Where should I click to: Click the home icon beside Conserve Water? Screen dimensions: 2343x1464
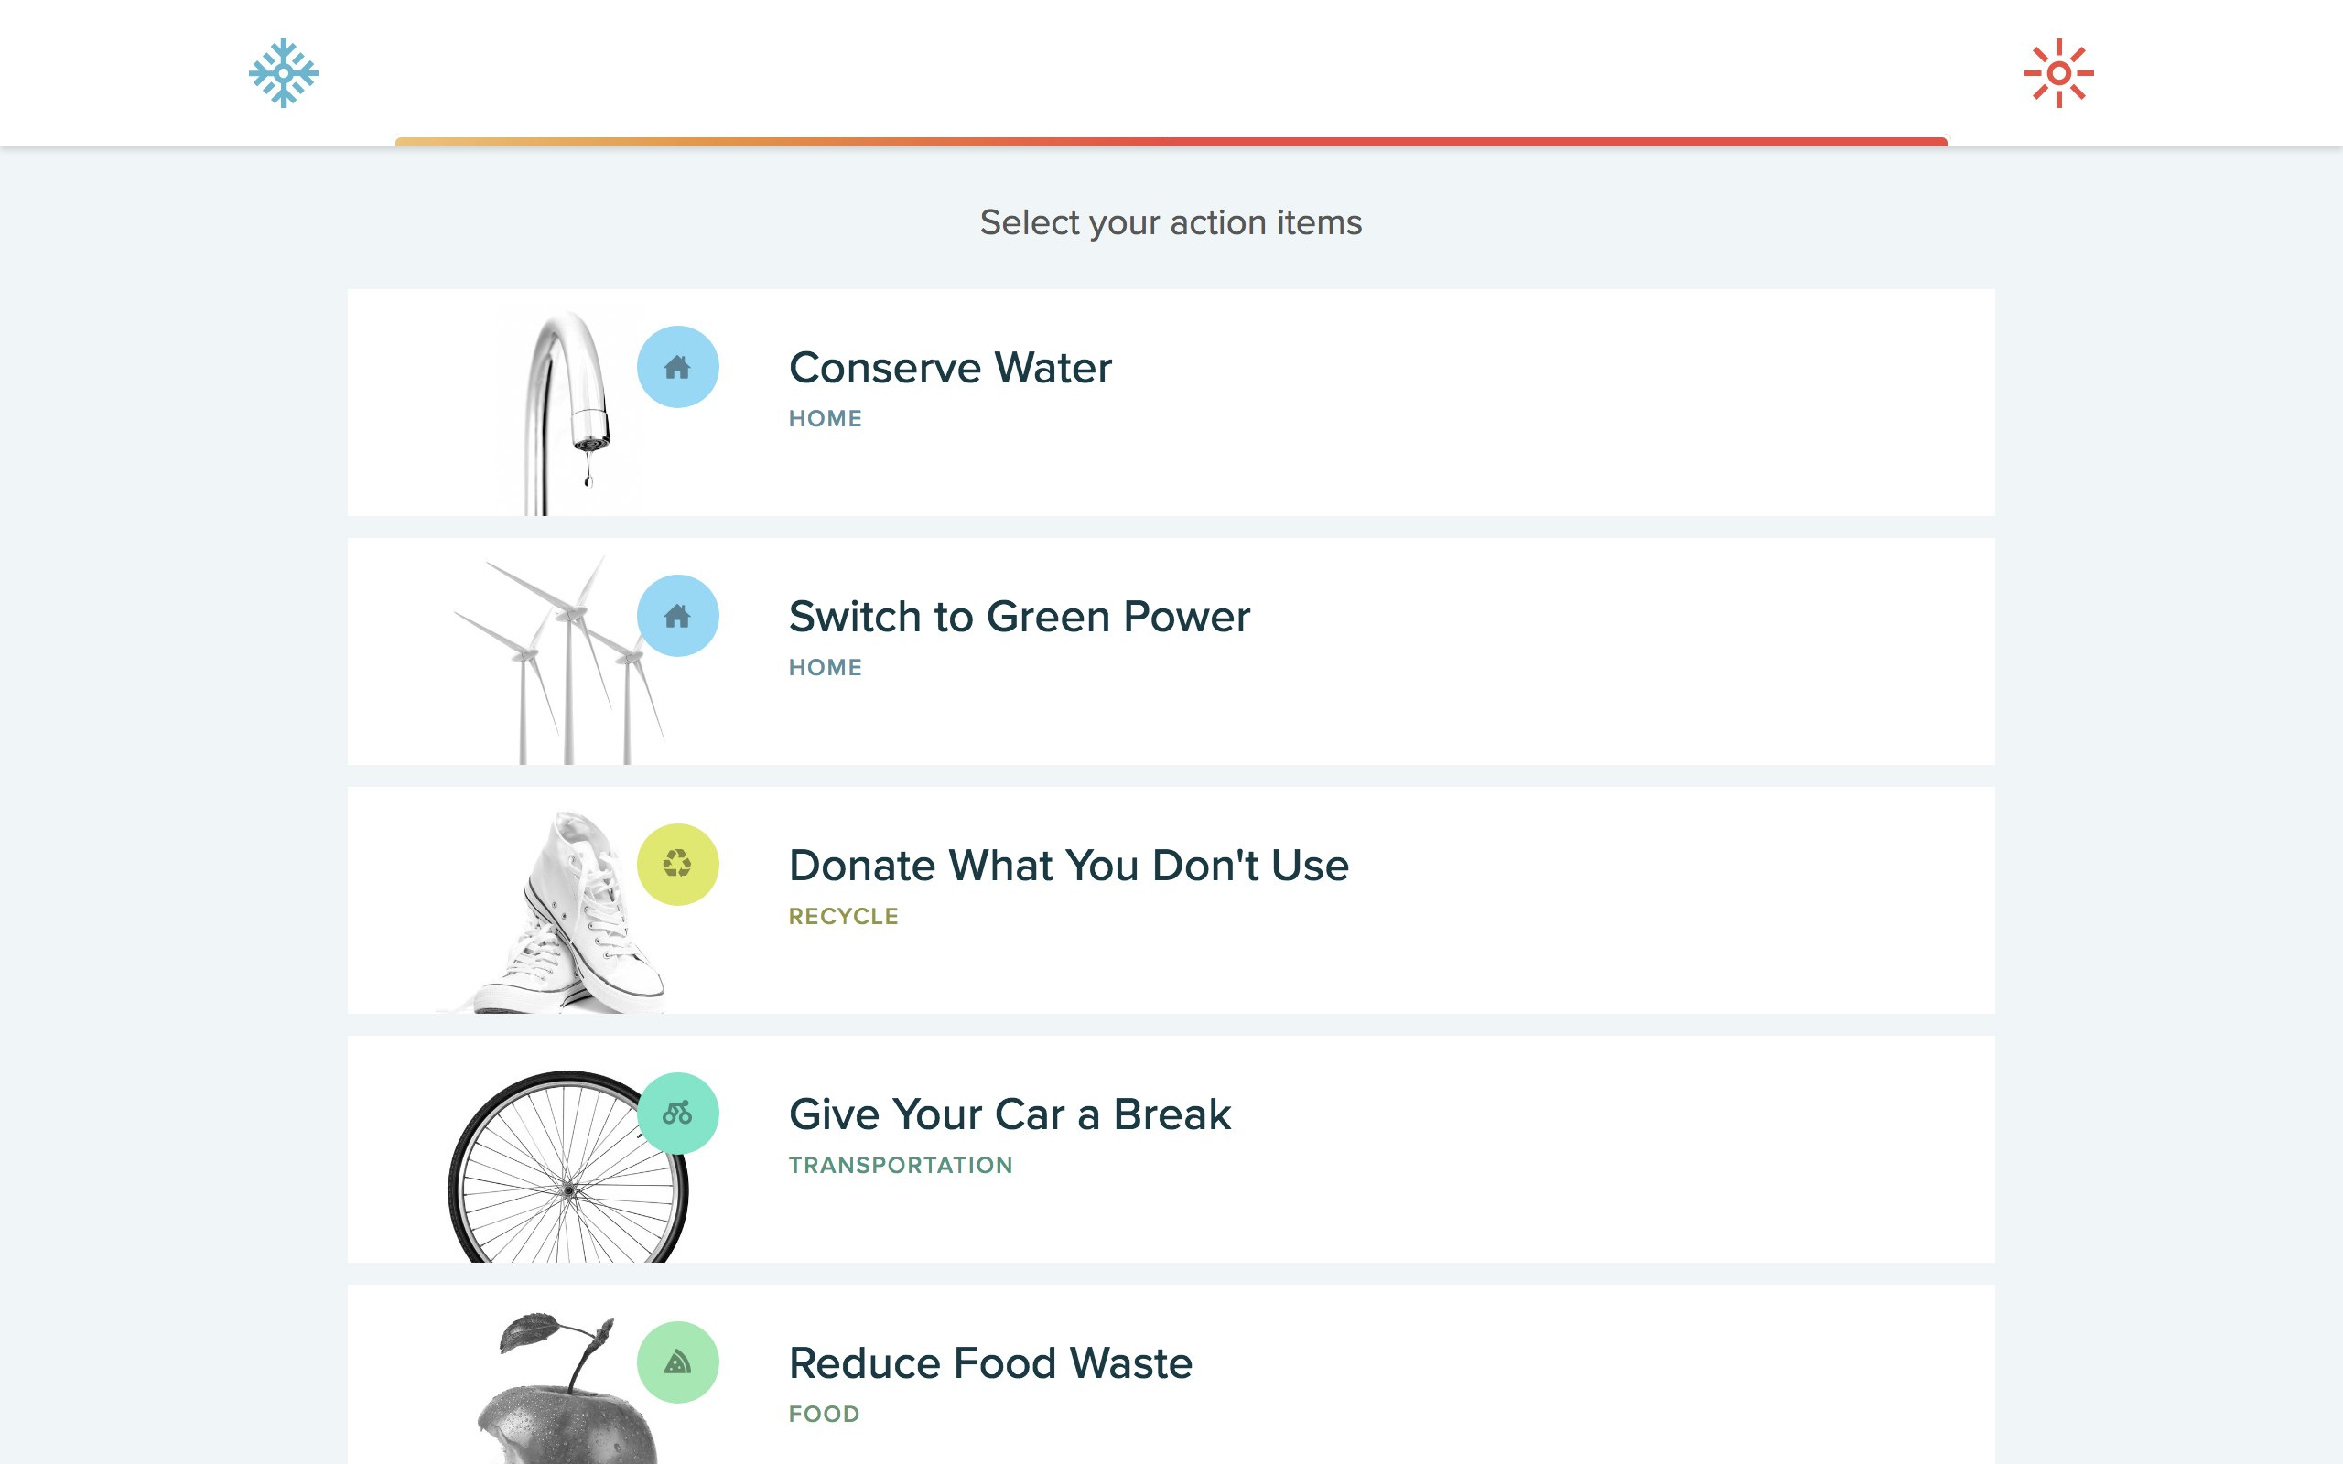677,368
